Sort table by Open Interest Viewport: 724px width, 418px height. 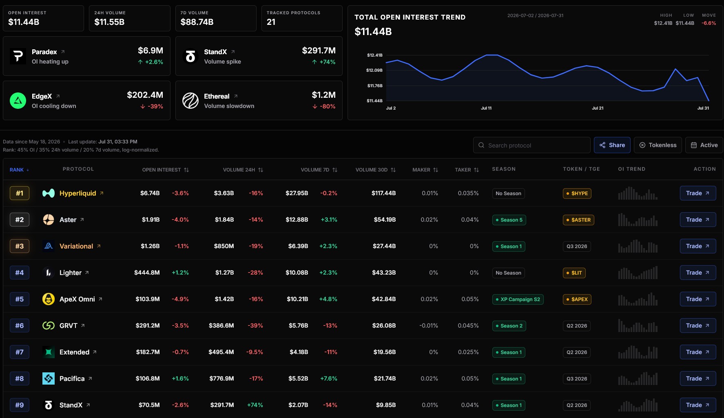(165, 170)
